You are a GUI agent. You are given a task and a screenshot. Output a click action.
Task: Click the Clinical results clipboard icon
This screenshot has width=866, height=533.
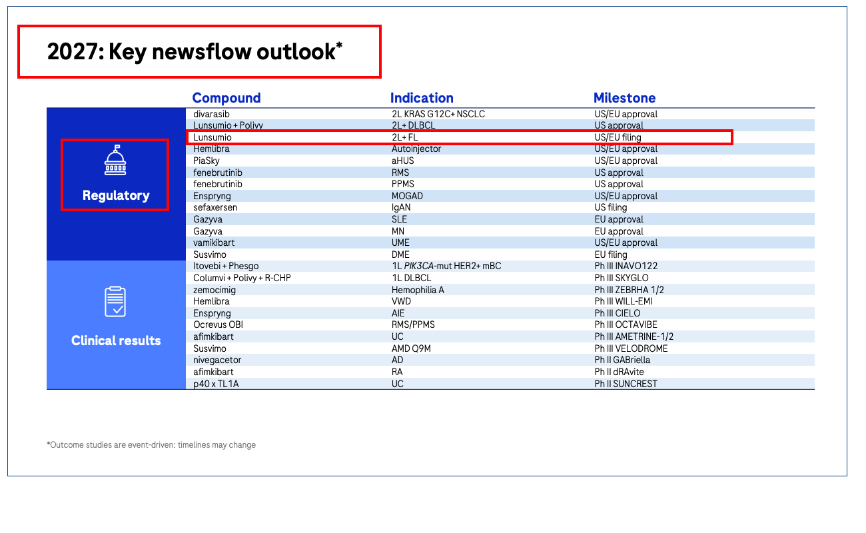pos(115,302)
